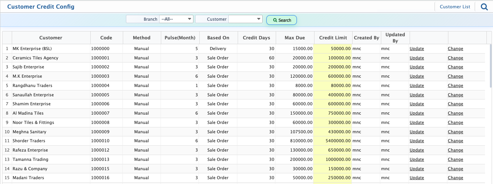
Task: Select the customer name Shorder Traders
Action: click(29, 141)
